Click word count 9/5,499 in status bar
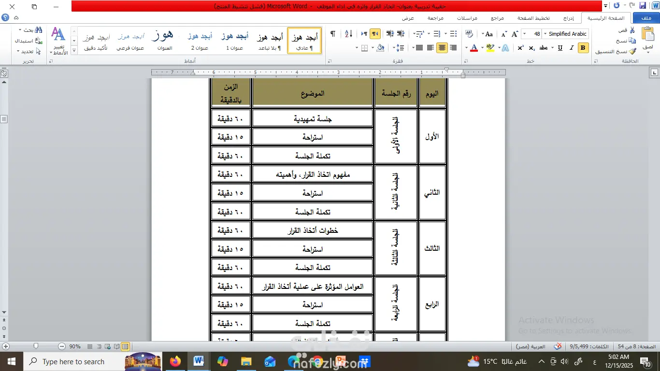 [x=589, y=346]
